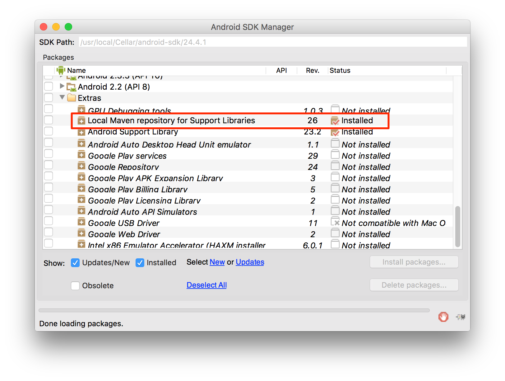
Task: Sort packages by Status column header
Action: point(387,71)
